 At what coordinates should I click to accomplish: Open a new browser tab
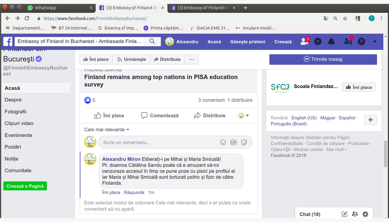tap(245, 8)
